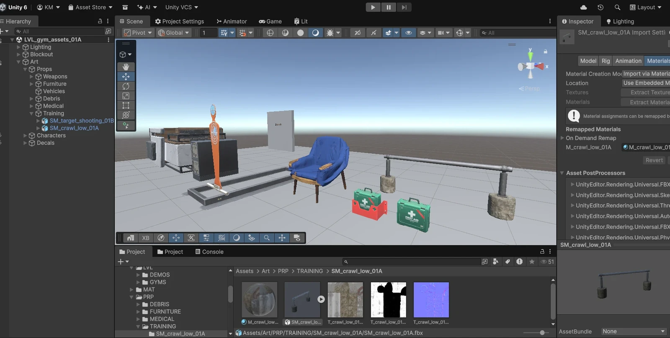Screen dimensions: 670x338
Task: Open the Project Settings tab
Action: [179, 21]
